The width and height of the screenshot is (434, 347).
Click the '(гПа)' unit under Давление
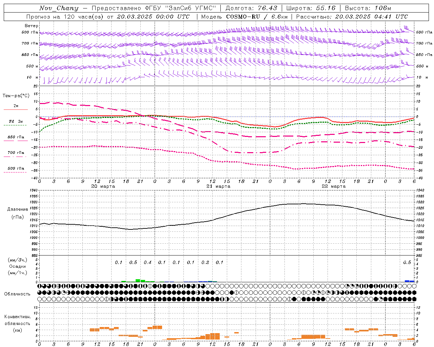pos(18,217)
